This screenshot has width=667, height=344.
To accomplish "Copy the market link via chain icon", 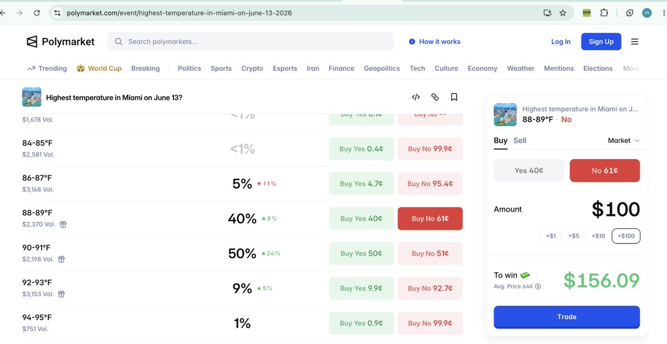I will 435,97.
